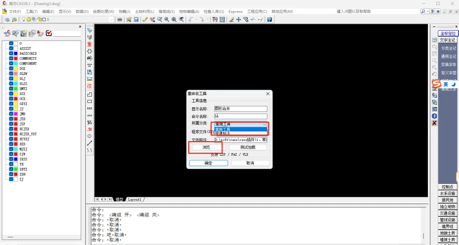The height and width of the screenshot is (245, 459).
Task: Click the blue tag icon atop left toolbar
Action: point(90,30)
